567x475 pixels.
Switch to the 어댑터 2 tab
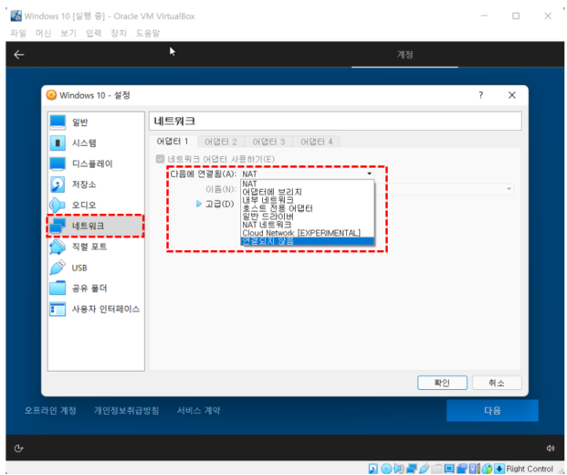(221, 142)
